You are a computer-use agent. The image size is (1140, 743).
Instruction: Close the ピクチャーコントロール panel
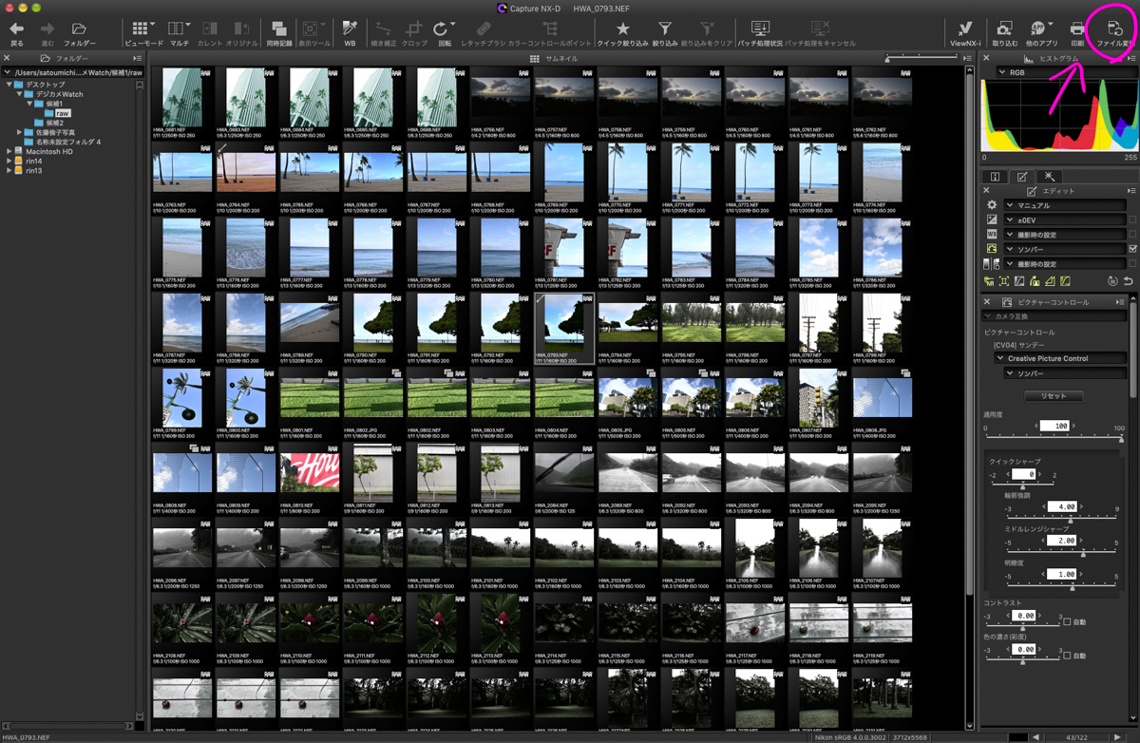[988, 301]
